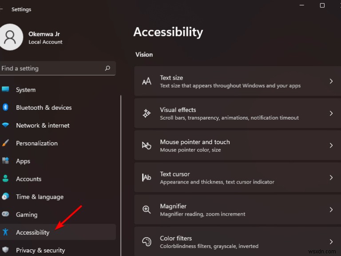Click 'Scroll bars, transparency, animations' description text
Viewport: 341px width, 256px height.
(x=229, y=118)
